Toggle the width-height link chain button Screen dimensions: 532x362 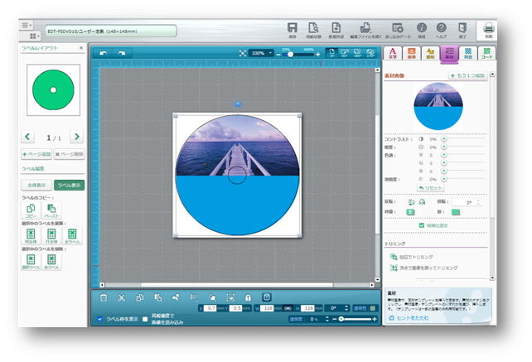[x=288, y=308]
